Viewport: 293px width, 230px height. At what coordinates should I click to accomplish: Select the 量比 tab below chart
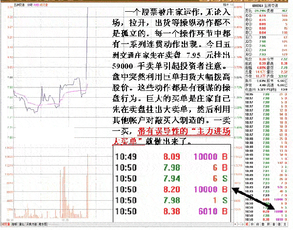[21, 224]
